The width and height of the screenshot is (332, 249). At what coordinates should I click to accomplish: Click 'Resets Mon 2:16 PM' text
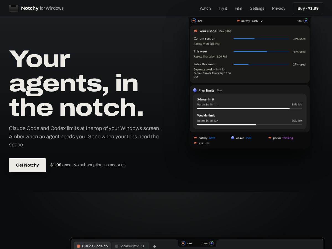pyautogui.click(x=207, y=44)
